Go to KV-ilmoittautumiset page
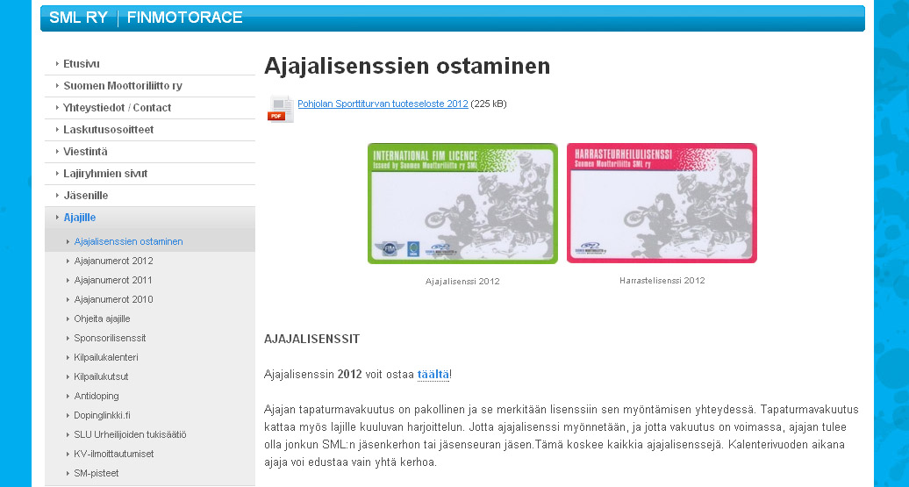Screen dimensions: 909x487 click(x=114, y=454)
